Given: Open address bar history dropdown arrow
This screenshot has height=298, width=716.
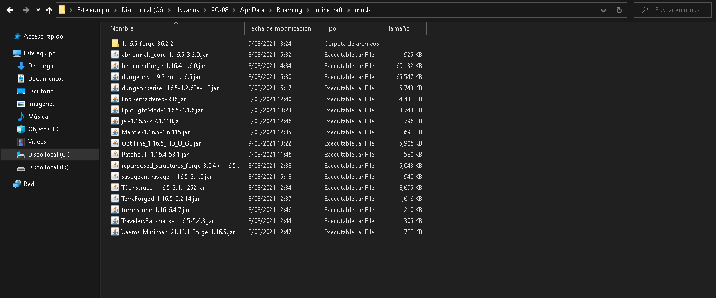Looking at the screenshot, I should click(x=604, y=10).
